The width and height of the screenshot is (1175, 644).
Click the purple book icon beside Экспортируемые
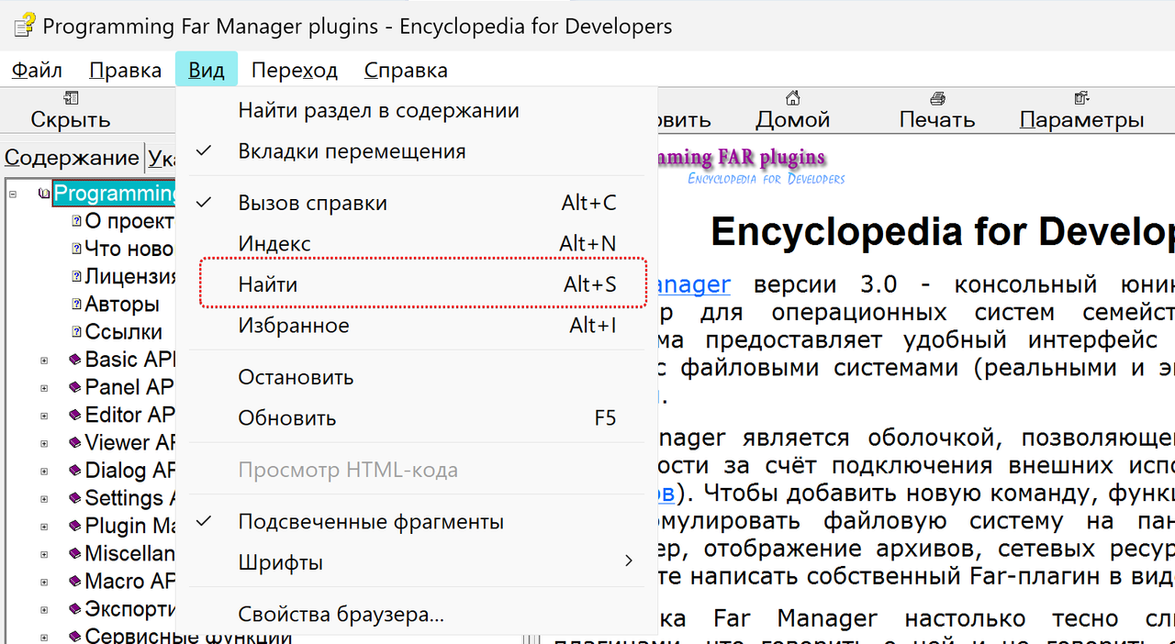pyautogui.click(x=75, y=609)
